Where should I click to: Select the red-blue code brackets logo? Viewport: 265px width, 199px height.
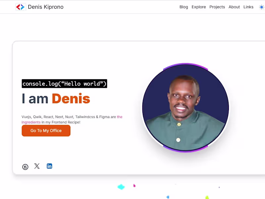click(20, 7)
